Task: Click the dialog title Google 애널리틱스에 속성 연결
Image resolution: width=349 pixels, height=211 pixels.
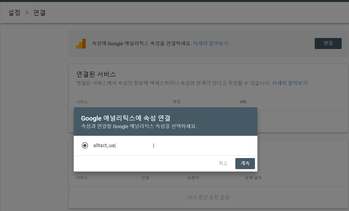Action: click(x=126, y=118)
